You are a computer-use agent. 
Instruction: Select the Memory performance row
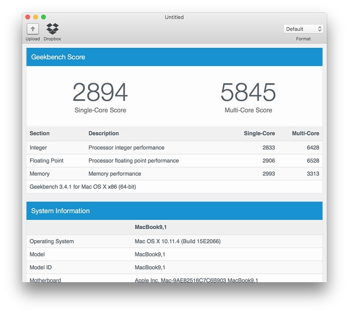pos(174,174)
